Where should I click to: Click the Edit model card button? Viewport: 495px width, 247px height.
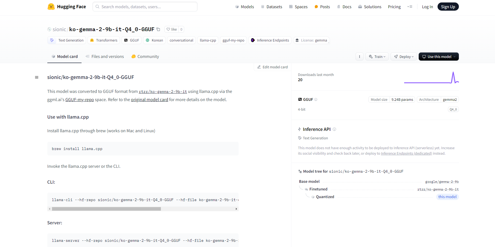pyautogui.click(x=273, y=67)
